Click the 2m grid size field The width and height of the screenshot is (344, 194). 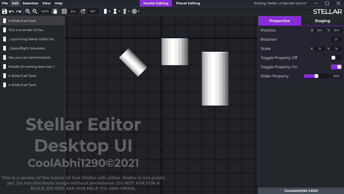(73, 11)
